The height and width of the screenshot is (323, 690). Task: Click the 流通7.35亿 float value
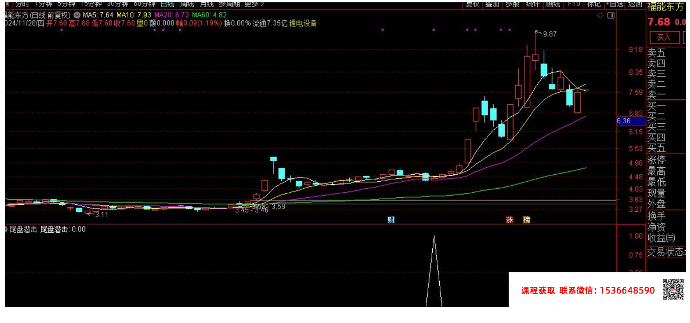click(270, 23)
